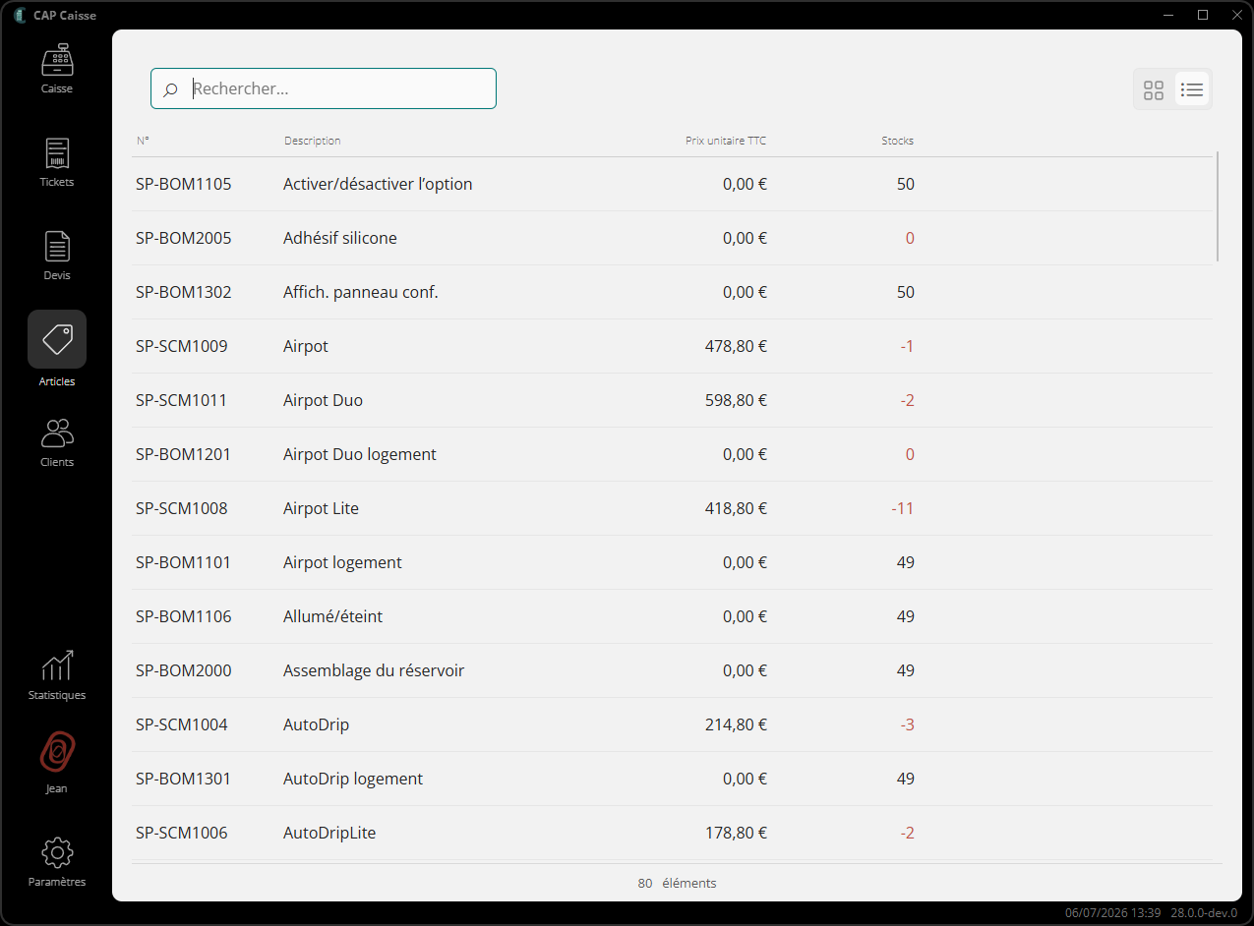
Task: Click AutoDrip stock value -3
Action: 907,724
